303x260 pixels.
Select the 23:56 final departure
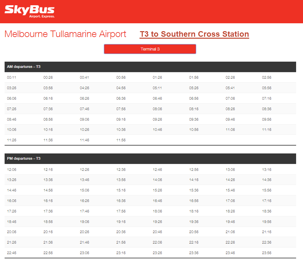267,253
